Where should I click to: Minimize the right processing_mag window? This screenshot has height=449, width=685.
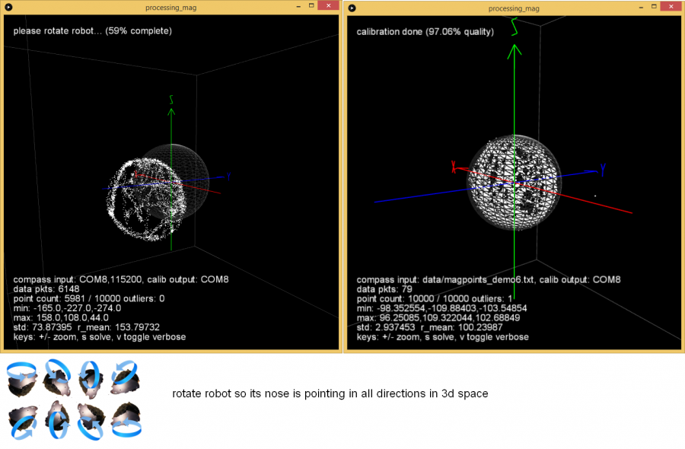(641, 7)
